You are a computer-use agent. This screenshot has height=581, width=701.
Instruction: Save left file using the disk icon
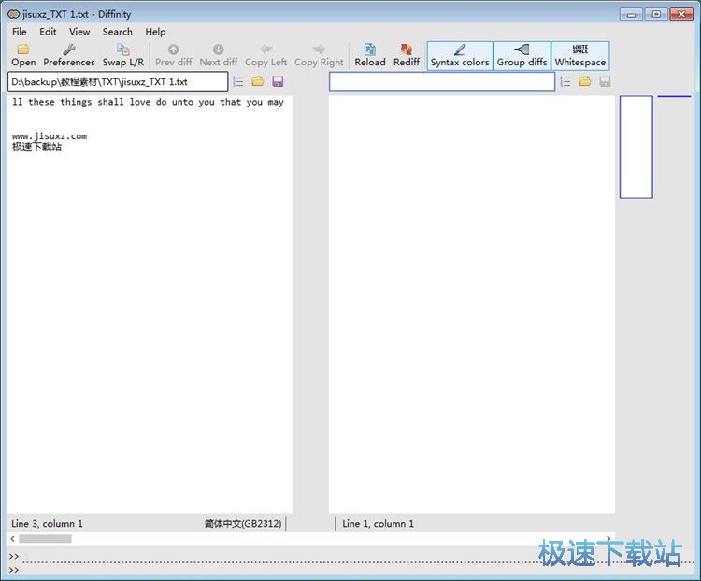coord(278,82)
